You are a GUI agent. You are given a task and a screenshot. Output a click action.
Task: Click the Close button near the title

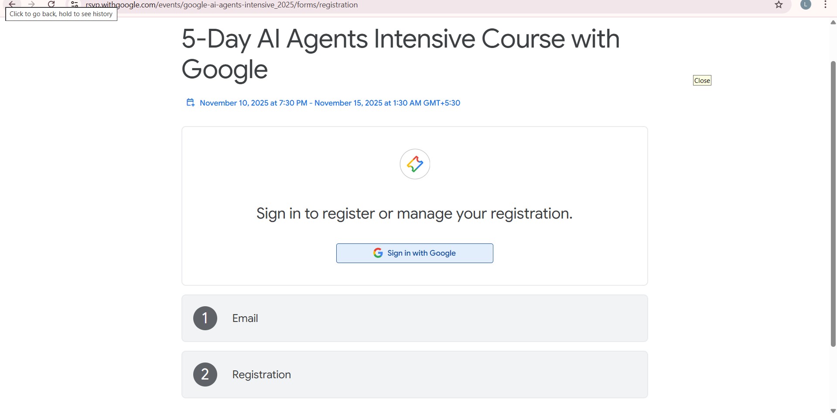click(x=702, y=80)
